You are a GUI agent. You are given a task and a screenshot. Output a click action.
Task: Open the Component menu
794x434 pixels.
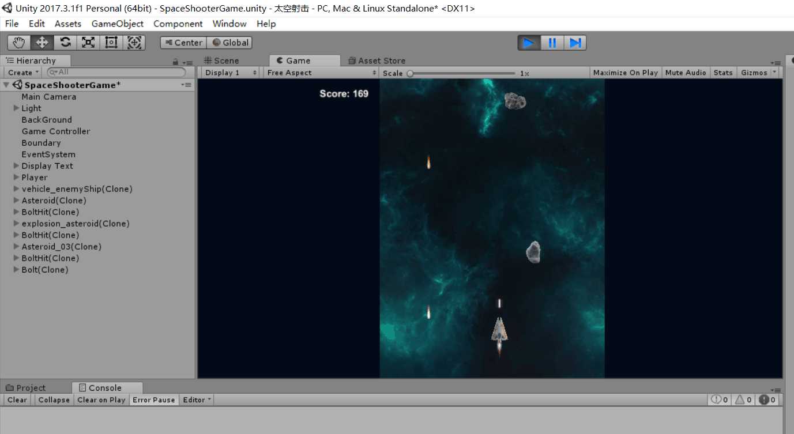point(178,24)
